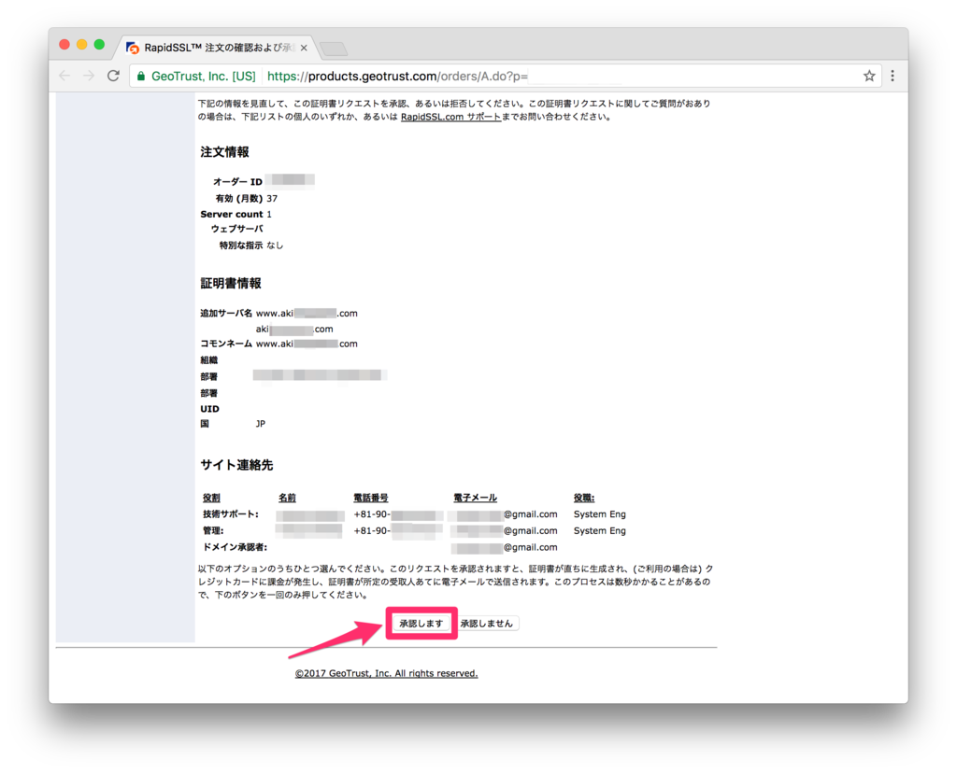Click the country value JP

coord(261,423)
